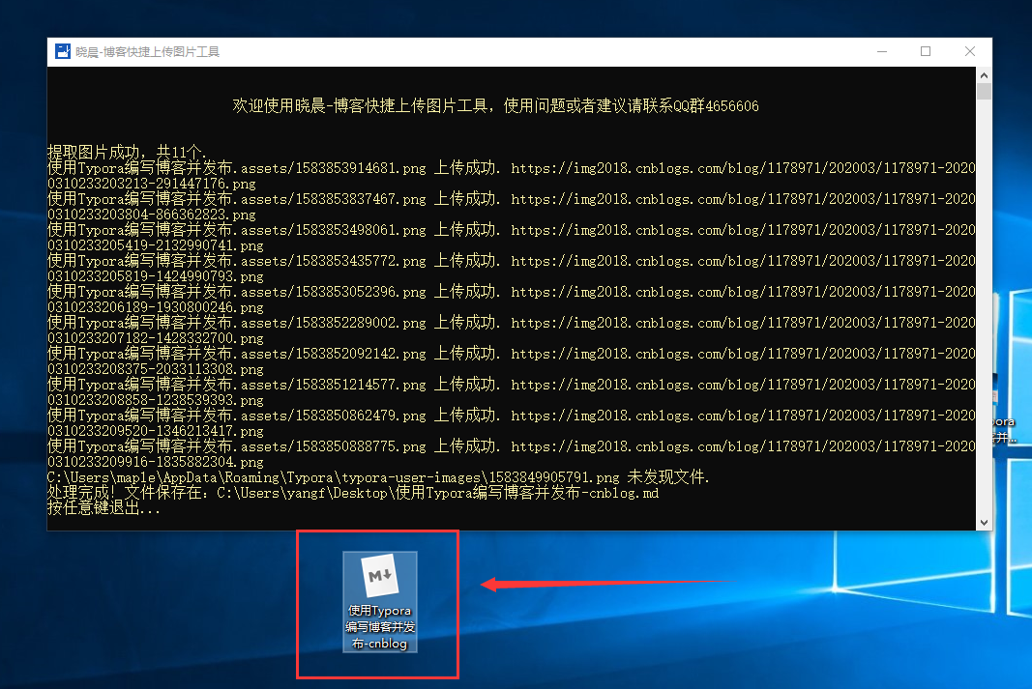Click the upload line for 1583850862479.png
The height and width of the screenshot is (689, 1032).
point(512,416)
